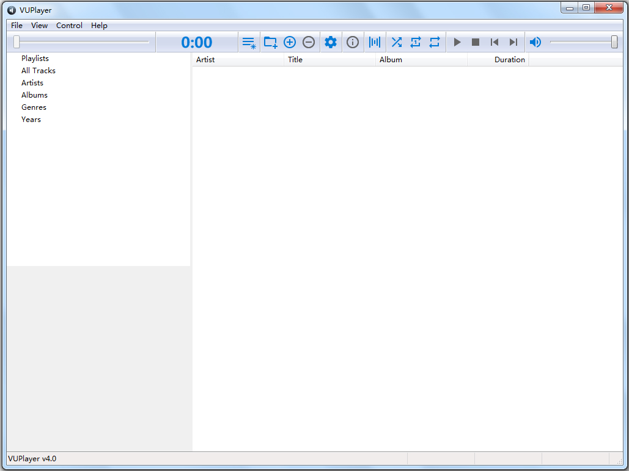Start playback with the Play button
629x471 pixels.
pyautogui.click(x=457, y=43)
